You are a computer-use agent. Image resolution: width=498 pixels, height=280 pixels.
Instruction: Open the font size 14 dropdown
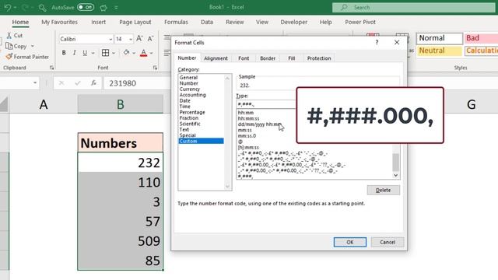click(x=131, y=39)
